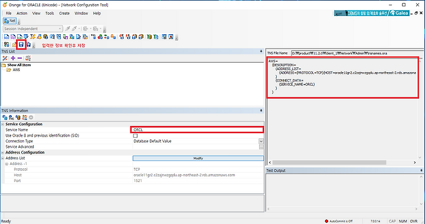Select the Net window tab
The width and height of the screenshot is (425, 224).
(10, 21)
